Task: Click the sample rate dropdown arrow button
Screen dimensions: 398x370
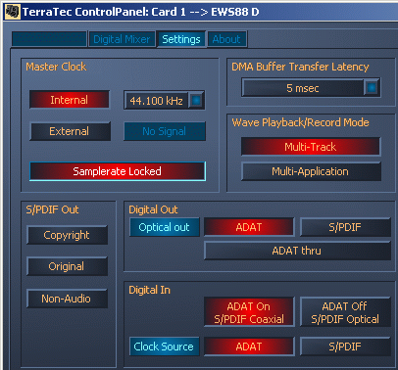Action: pos(196,100)
